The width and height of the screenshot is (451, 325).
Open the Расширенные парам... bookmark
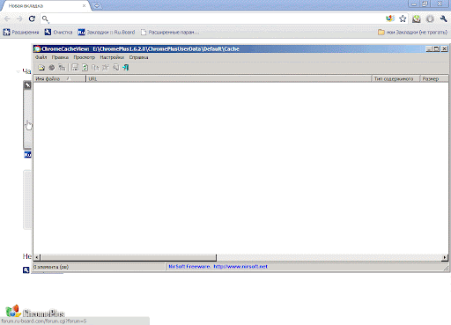tap(170, 32)
